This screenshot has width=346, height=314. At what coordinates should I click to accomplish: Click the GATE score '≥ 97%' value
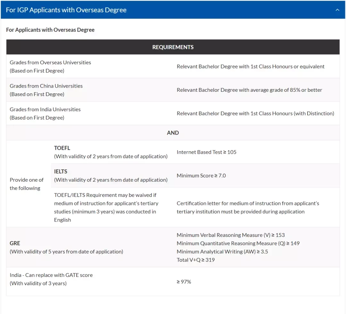click(184, 282)
